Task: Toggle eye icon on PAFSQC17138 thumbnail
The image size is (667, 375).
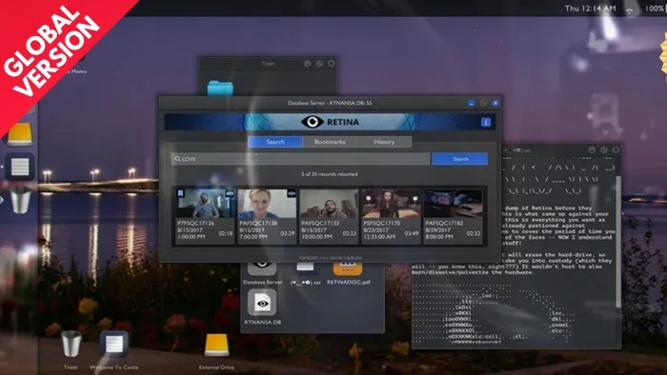Action: pyautogui.click(x=292, y=193)
